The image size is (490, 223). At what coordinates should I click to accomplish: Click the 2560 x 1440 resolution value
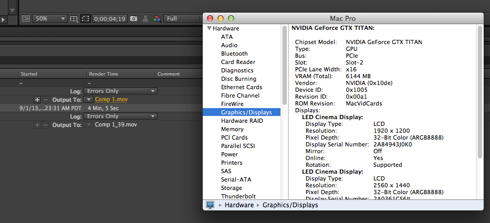[x=392, y=186]
